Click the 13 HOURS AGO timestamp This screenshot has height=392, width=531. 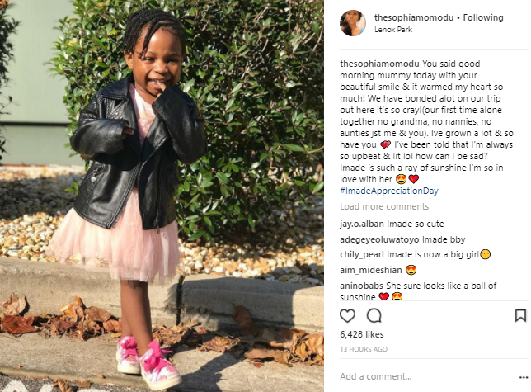point(364,349)
